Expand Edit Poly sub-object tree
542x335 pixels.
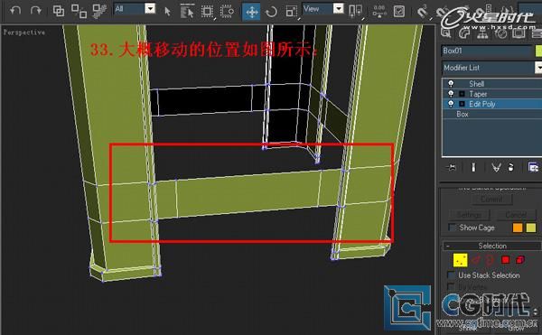point(462,104)
